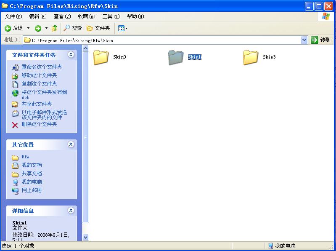Open 我的文档 in other places
The height and width of the screenshot is (251, 336).
pyautogui.click(x=32, y=165)
